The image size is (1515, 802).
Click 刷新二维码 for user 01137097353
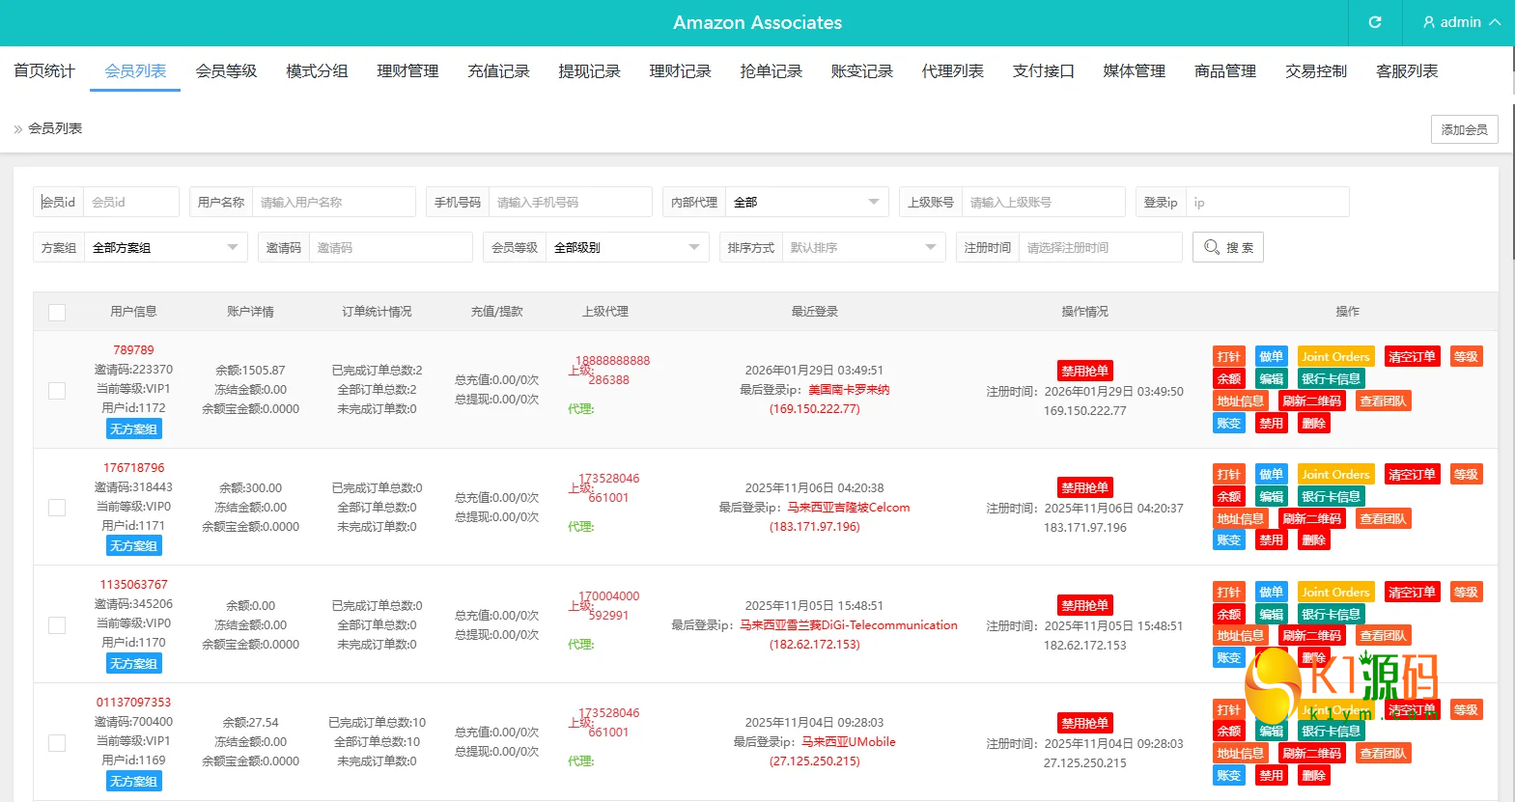coord(1311,753)
